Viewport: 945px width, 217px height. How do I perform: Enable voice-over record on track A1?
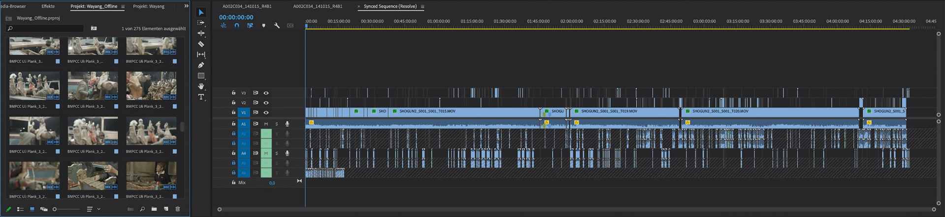pyautogui.click(x=287, y=124)
